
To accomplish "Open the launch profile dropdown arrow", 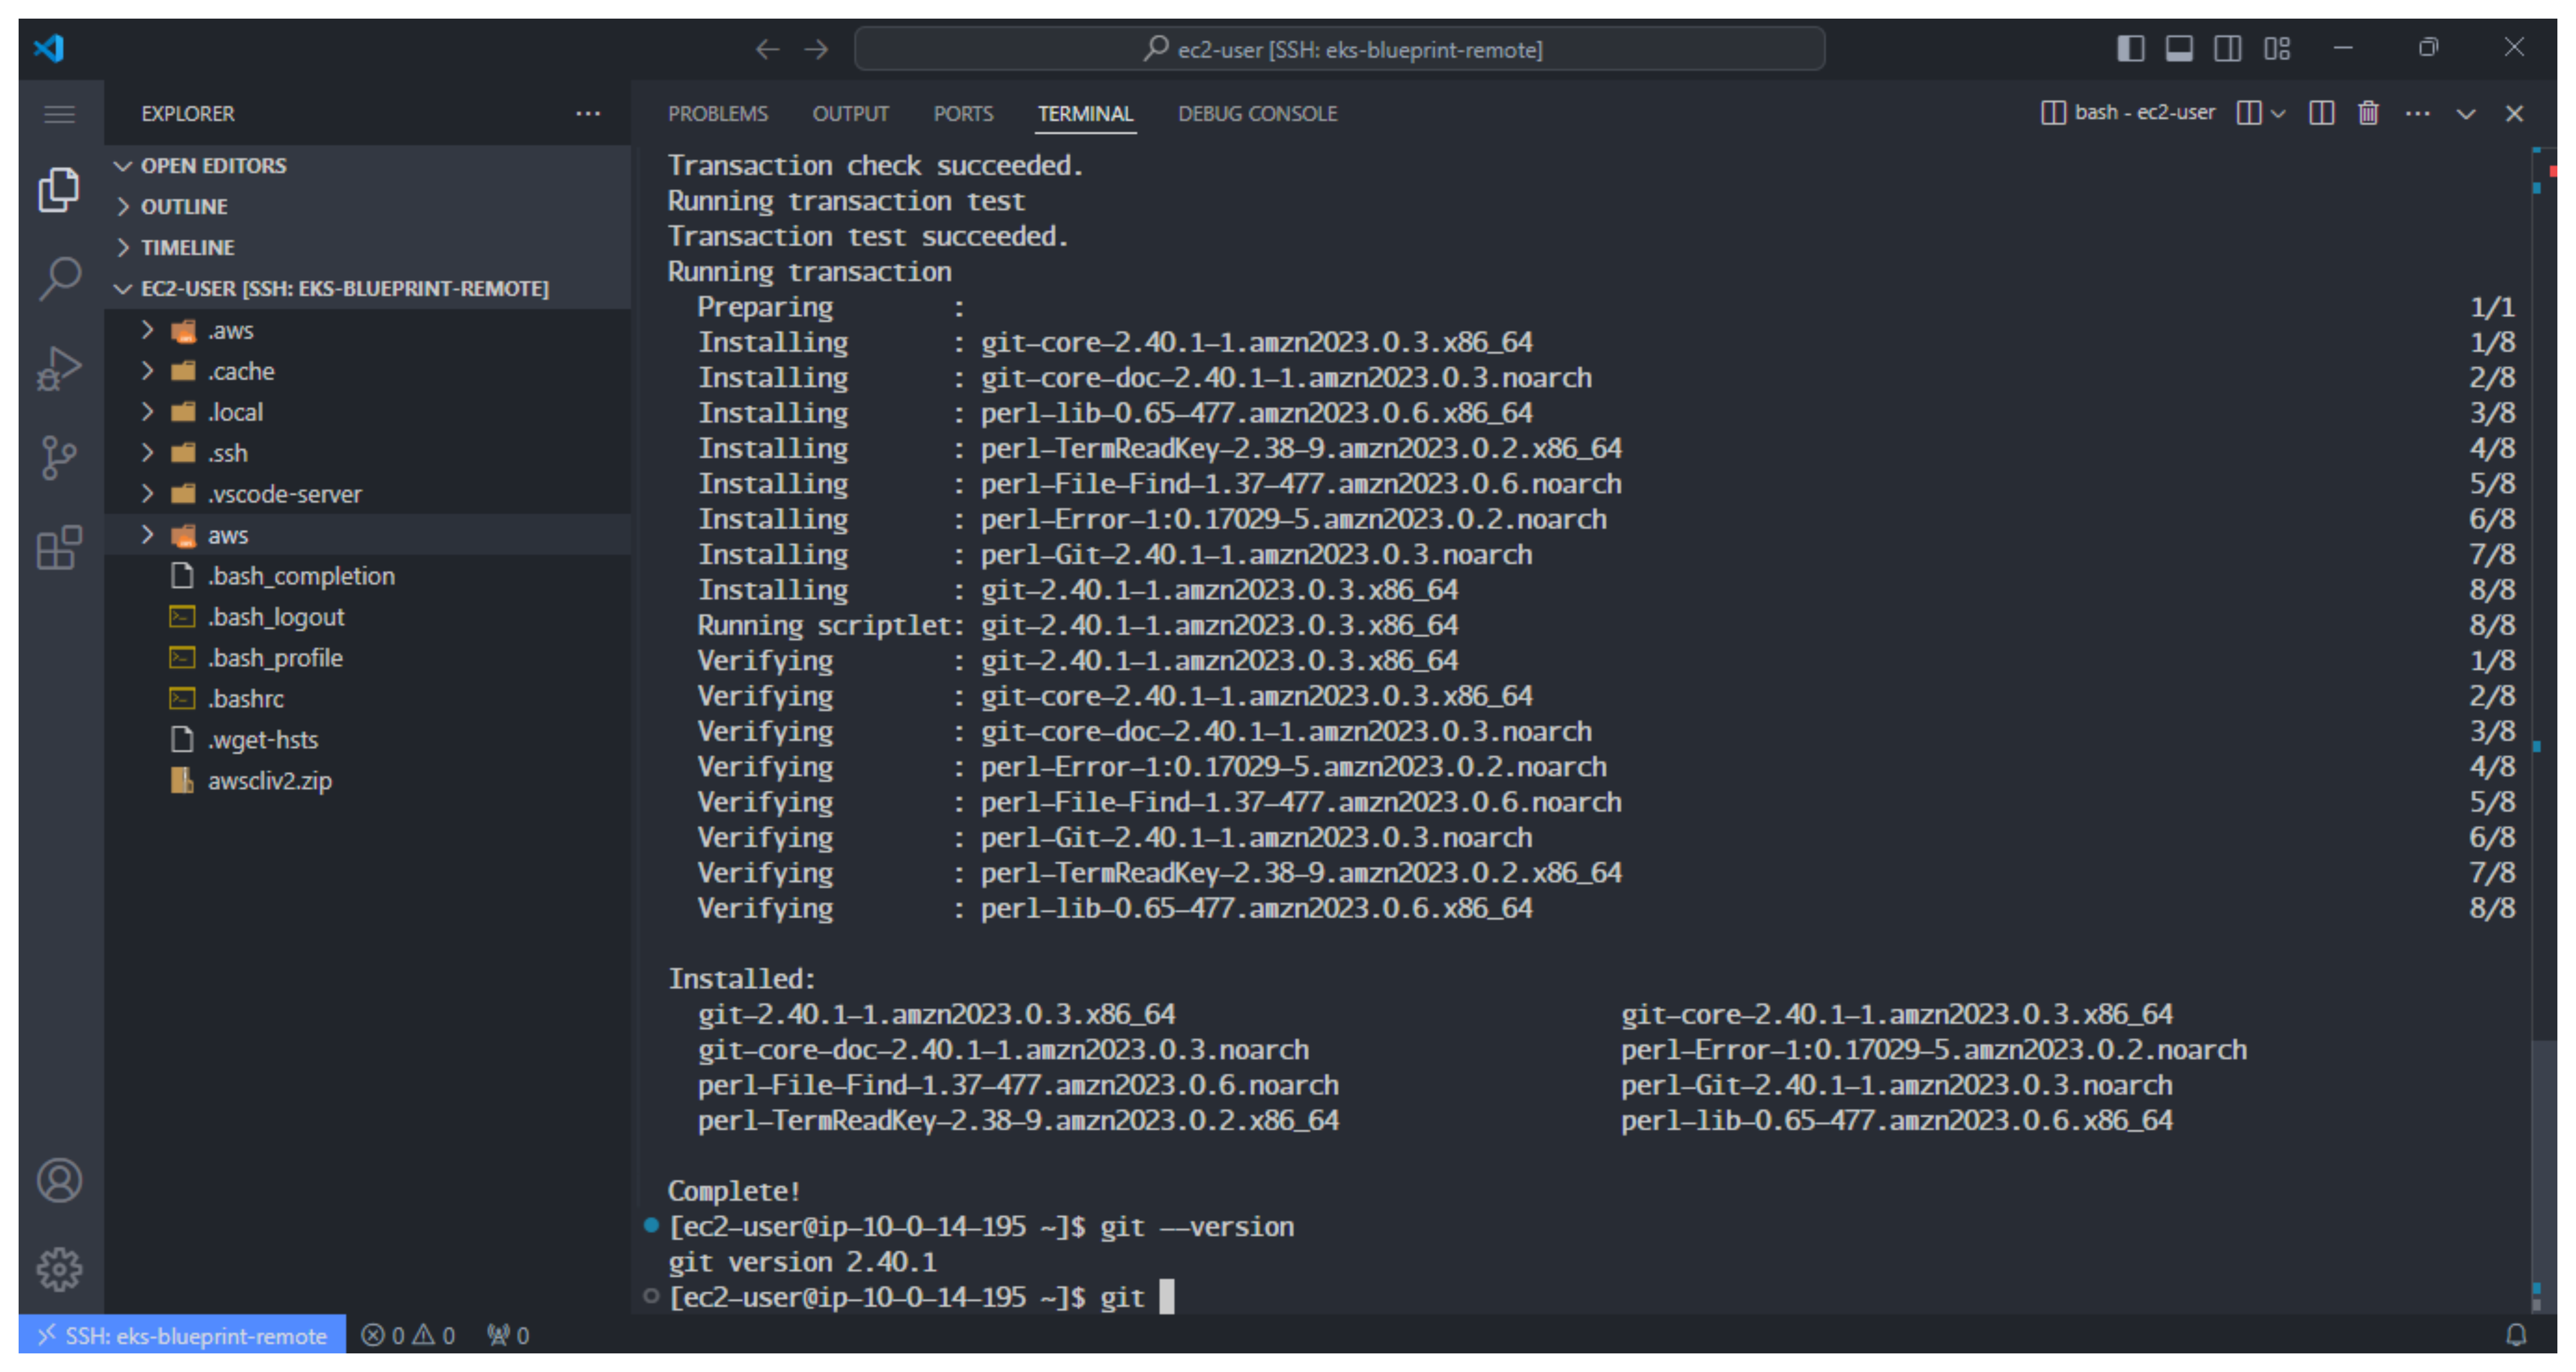I will [2278, 114].
